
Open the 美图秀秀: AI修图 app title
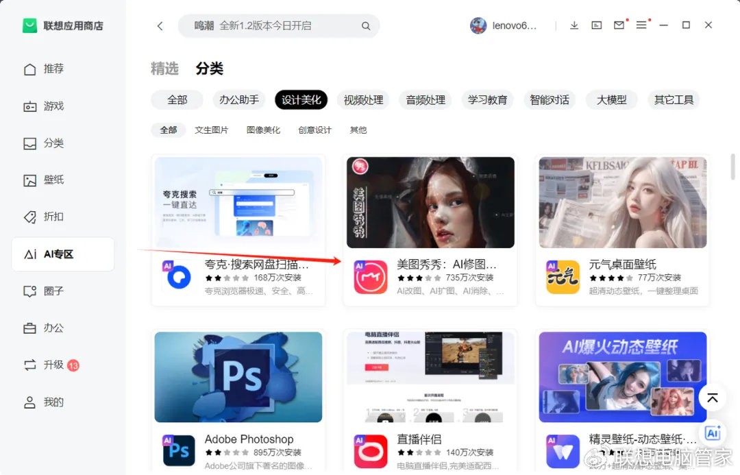pyautogui.click(x=447, y=265)
